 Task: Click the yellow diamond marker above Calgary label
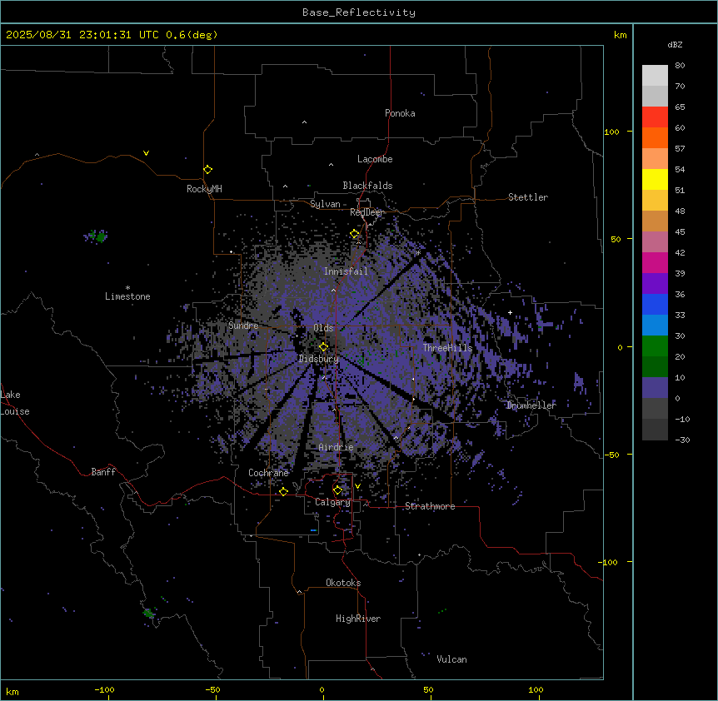337,490
